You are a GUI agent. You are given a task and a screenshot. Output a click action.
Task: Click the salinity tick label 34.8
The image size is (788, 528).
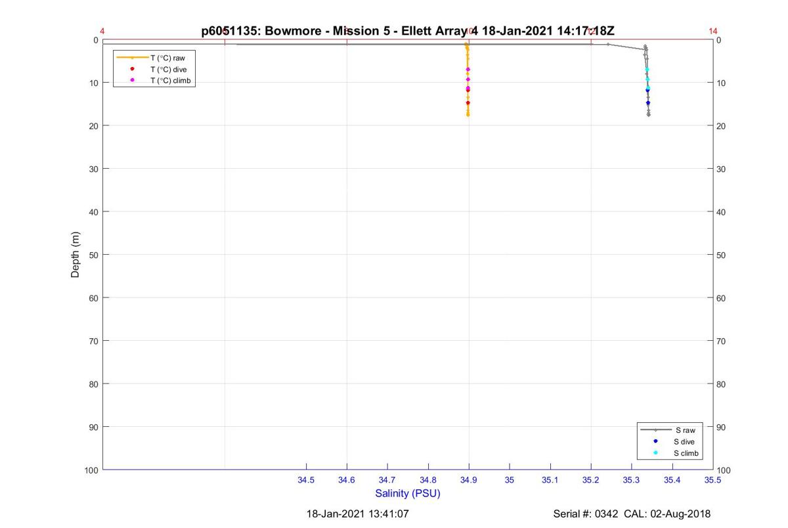pos(428,480)
